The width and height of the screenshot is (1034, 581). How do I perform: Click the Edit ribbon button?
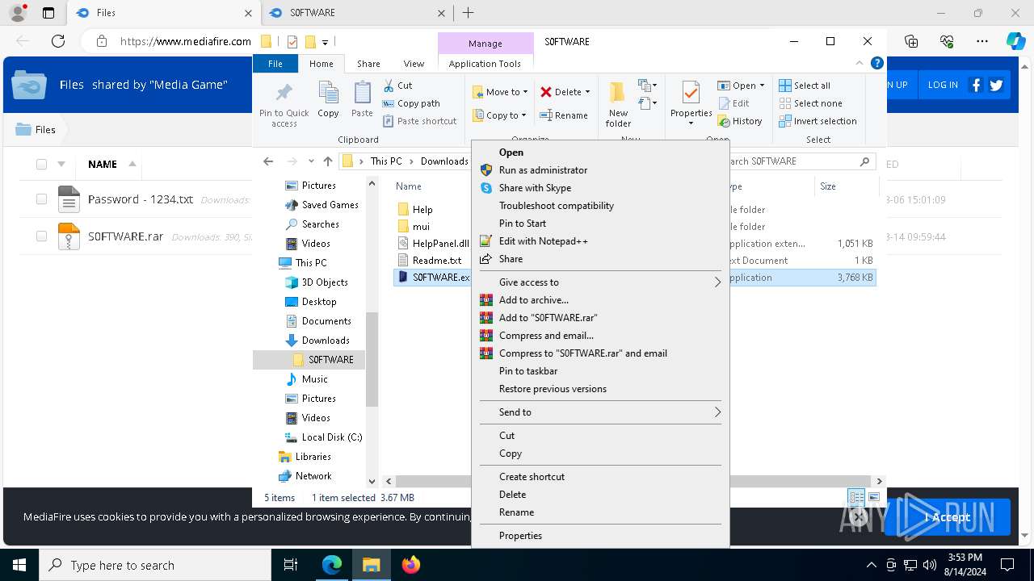point(733,103)
